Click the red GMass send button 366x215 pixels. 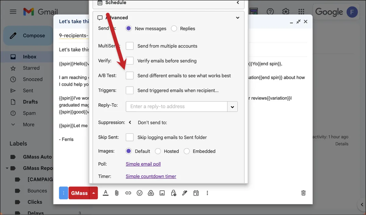coord(79,193)
